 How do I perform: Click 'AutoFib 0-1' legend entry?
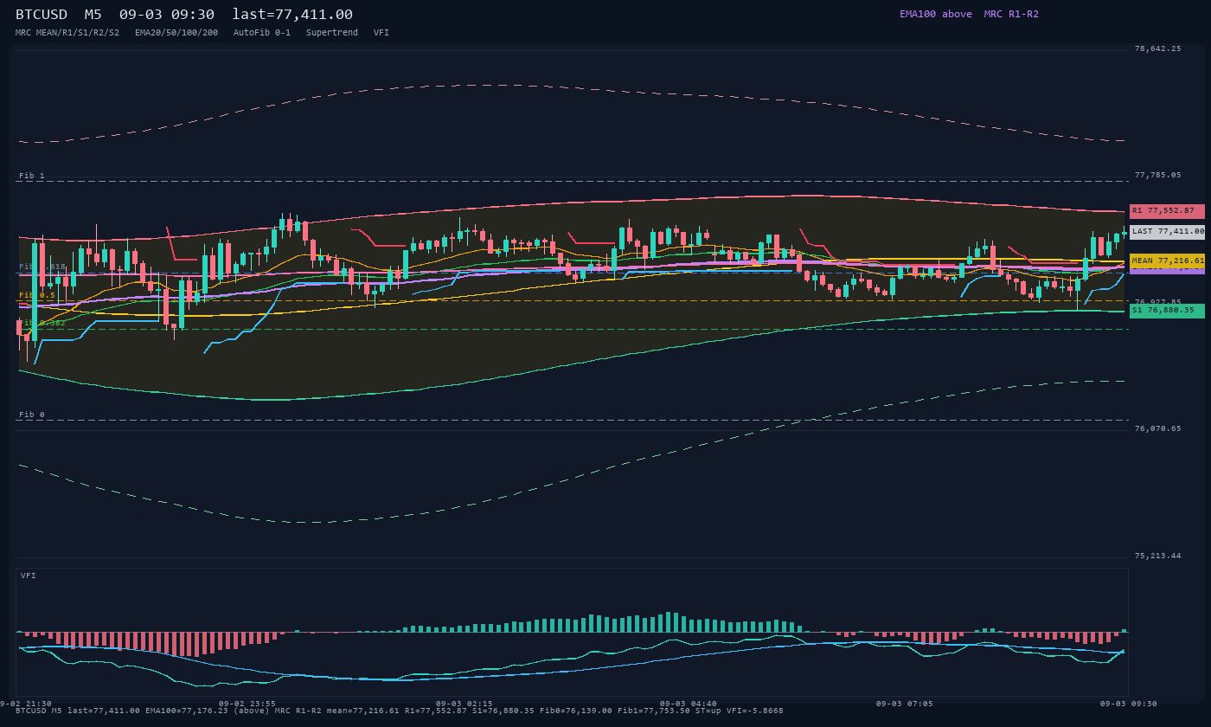tap(262, 33)
